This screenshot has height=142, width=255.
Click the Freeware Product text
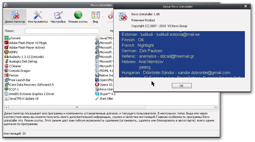(143, 20)
